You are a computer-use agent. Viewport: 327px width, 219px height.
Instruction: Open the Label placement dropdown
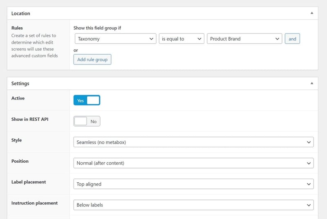coord(193,184)
